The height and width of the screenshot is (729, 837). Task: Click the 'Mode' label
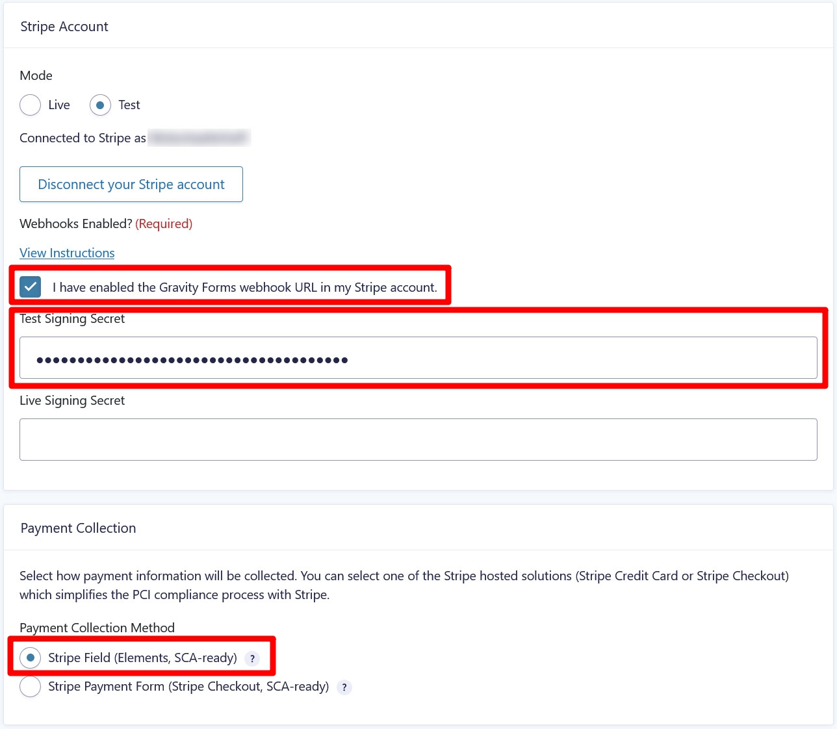[36, 75]
